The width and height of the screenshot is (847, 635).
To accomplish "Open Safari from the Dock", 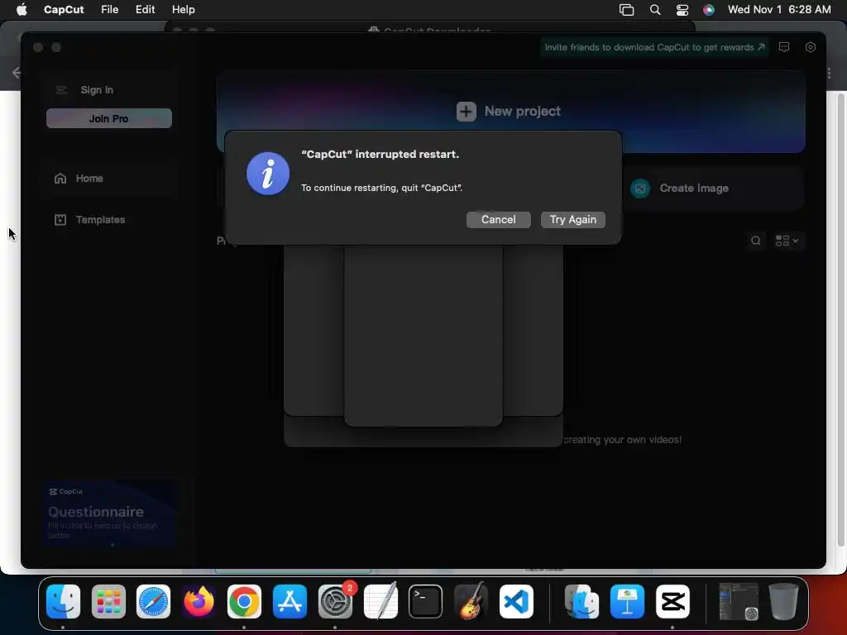I will point(153,601).
